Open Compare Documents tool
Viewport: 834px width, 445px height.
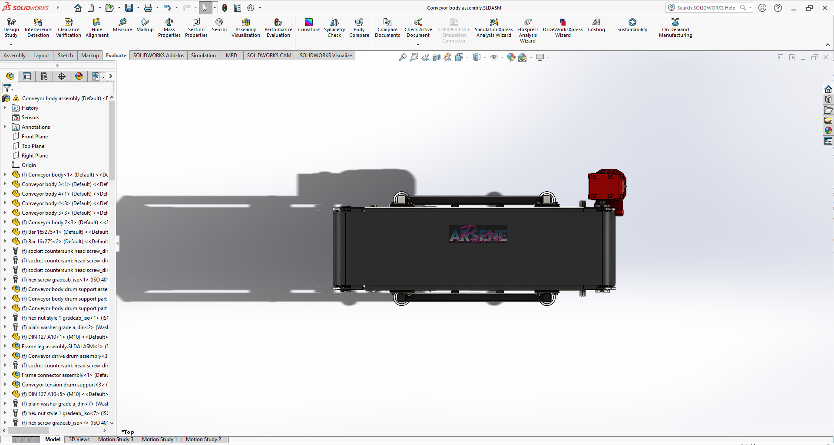coord(387,28)
